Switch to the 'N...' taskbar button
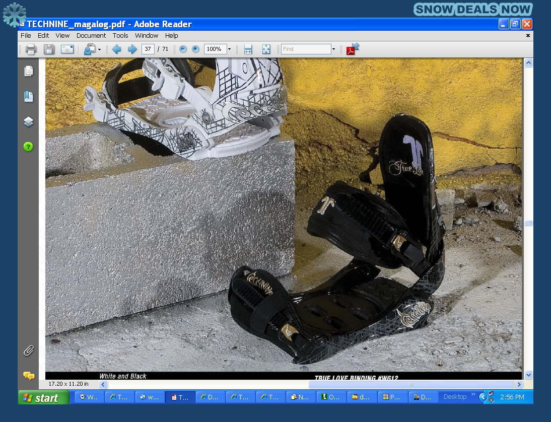 click(301, 397)
